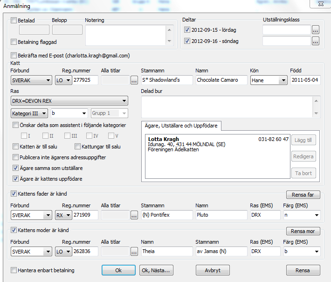Open the mother's Alla titlar browse button
331x282 pixels.
tap(134, 251)
